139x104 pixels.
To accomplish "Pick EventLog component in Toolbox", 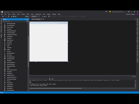I will [9, 29].
